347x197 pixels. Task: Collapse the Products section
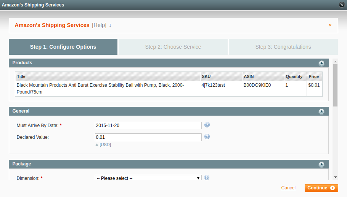coord(321,63)
